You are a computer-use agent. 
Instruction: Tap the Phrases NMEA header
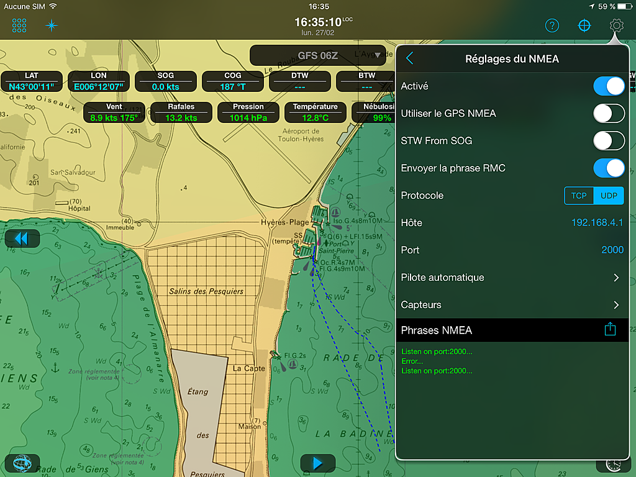click(512, 330)
